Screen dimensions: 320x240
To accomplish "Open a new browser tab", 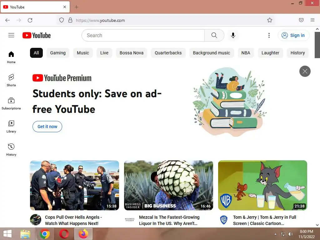I will pyautogui.click(x=76, y=7).
